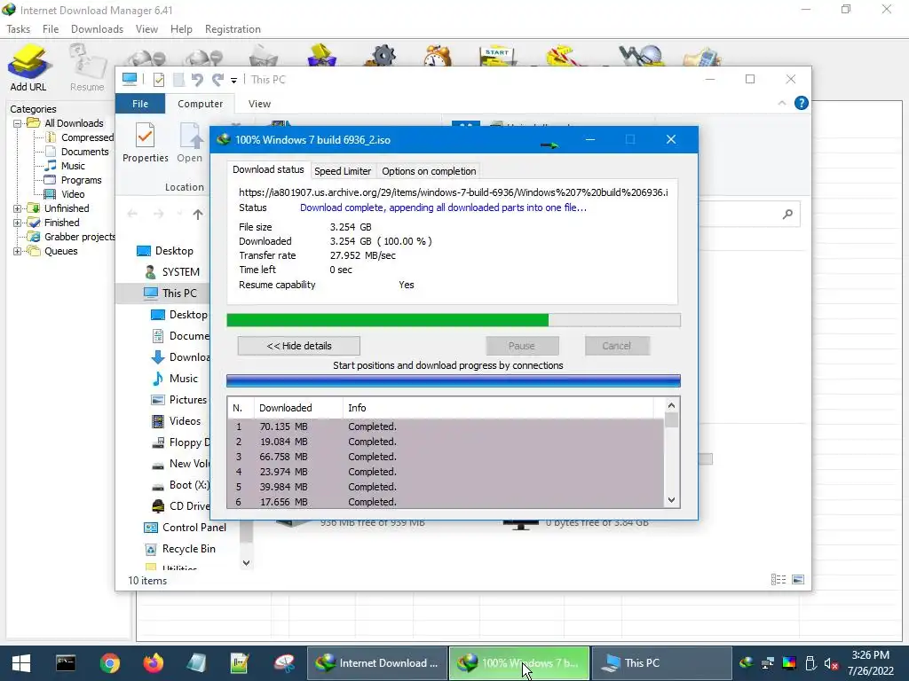Click the green download progress bar

pyautogui.click(x=454, y=320)
